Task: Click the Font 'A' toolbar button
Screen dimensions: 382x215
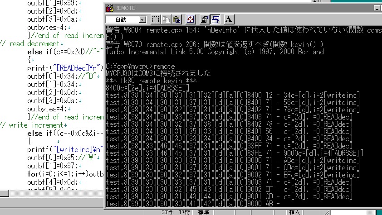Action: pos(229,19)
